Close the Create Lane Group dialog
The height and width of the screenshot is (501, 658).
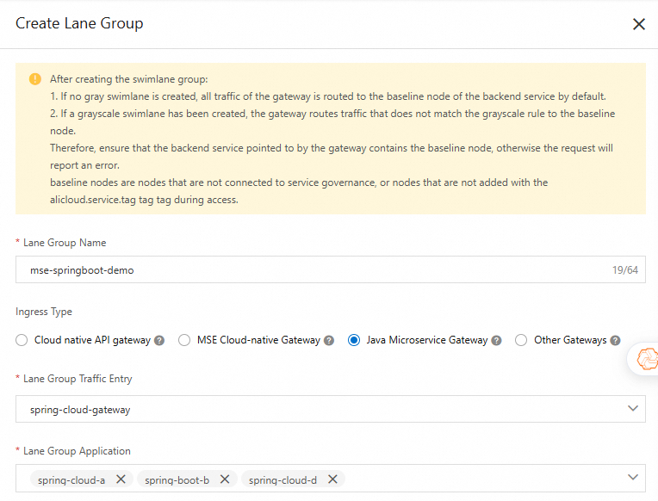click(639, 24)
